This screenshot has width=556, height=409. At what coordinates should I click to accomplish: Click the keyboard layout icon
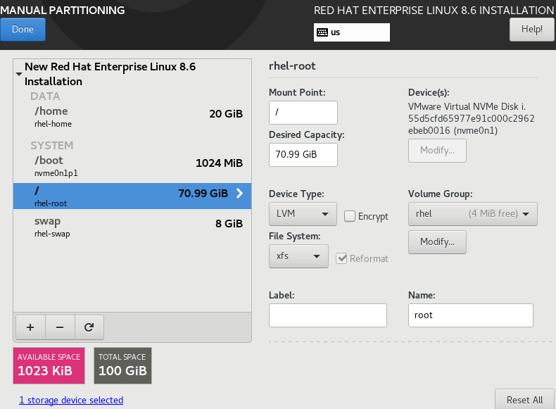[x=322, y=32]
